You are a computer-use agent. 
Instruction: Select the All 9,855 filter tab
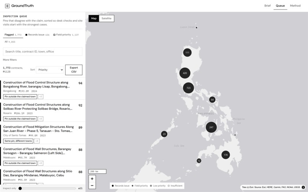10,42
